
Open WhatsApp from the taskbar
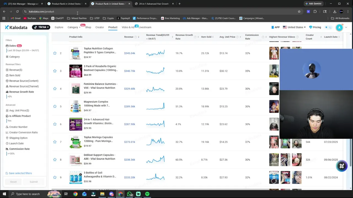[129, 194]
